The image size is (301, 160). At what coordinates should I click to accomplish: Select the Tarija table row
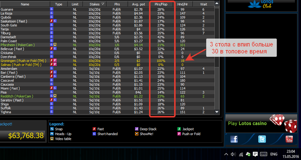(x=107, y=29)
